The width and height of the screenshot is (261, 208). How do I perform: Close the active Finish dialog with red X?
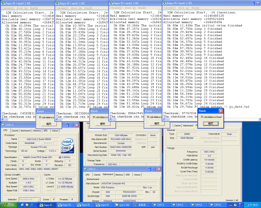click(221, 110)
